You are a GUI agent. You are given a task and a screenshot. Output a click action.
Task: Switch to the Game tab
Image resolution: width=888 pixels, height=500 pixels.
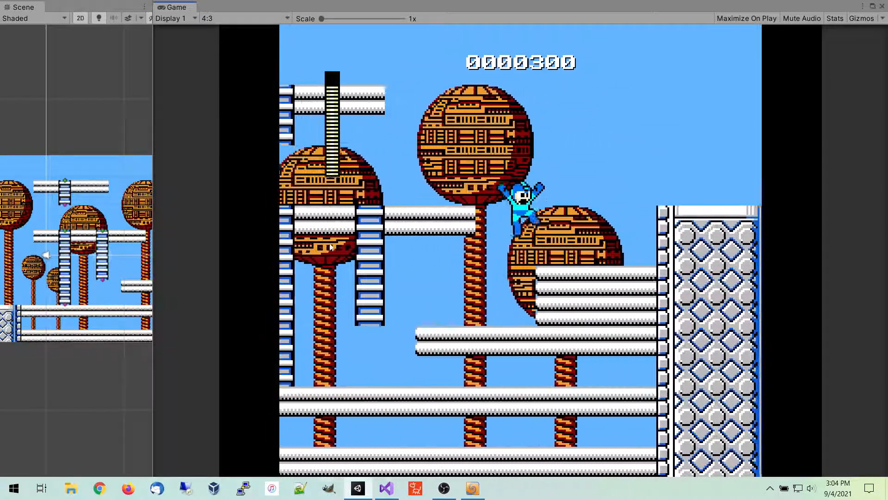click(176, 7)
